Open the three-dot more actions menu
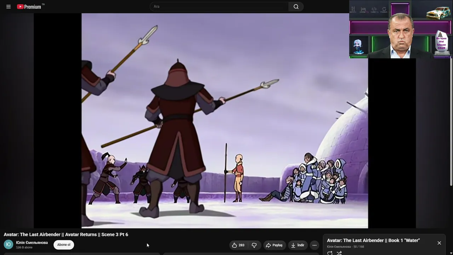 (x=314, y=245)
